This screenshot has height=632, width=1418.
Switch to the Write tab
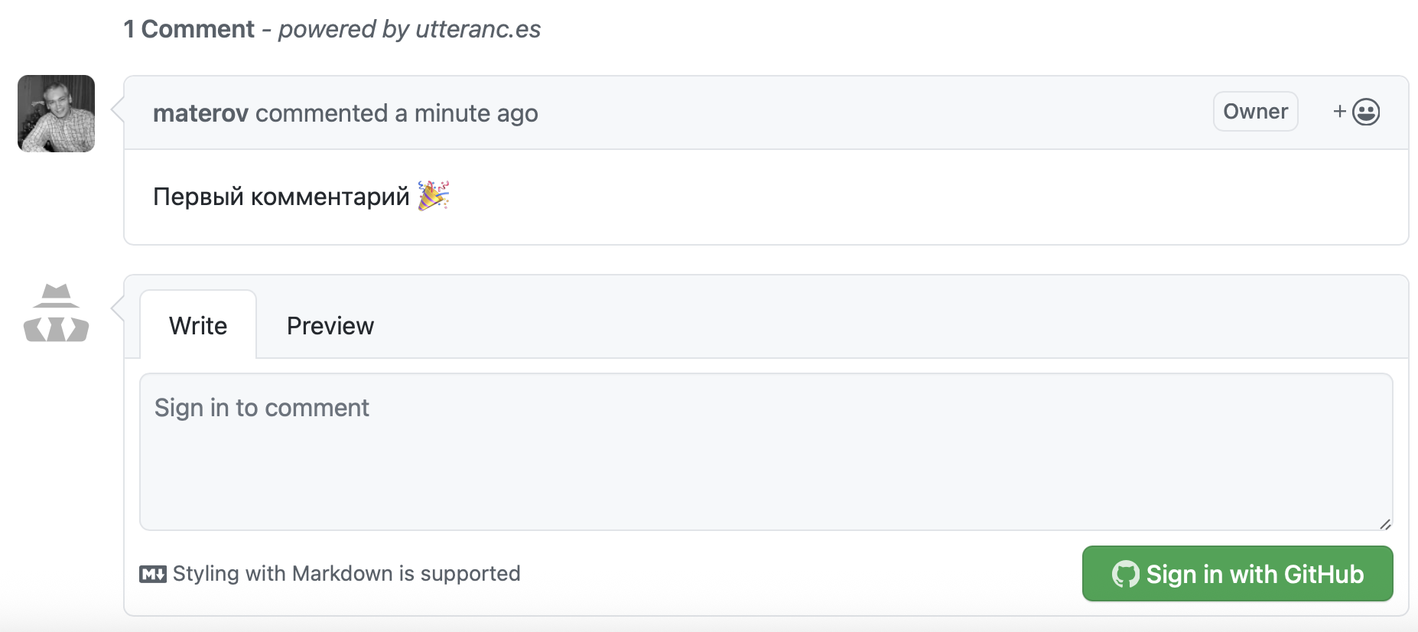click(198, 326)
